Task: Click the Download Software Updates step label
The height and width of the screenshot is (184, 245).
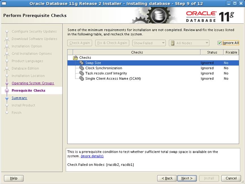Action: pos(35,39)
